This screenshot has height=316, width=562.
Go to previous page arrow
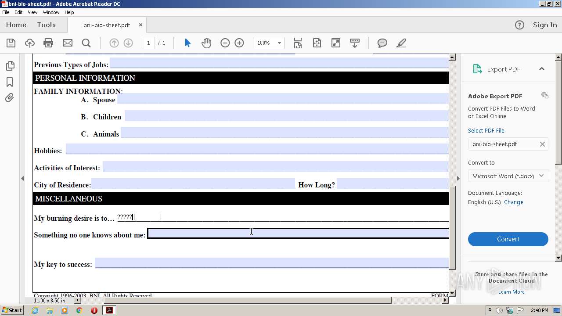click(114, 43)
